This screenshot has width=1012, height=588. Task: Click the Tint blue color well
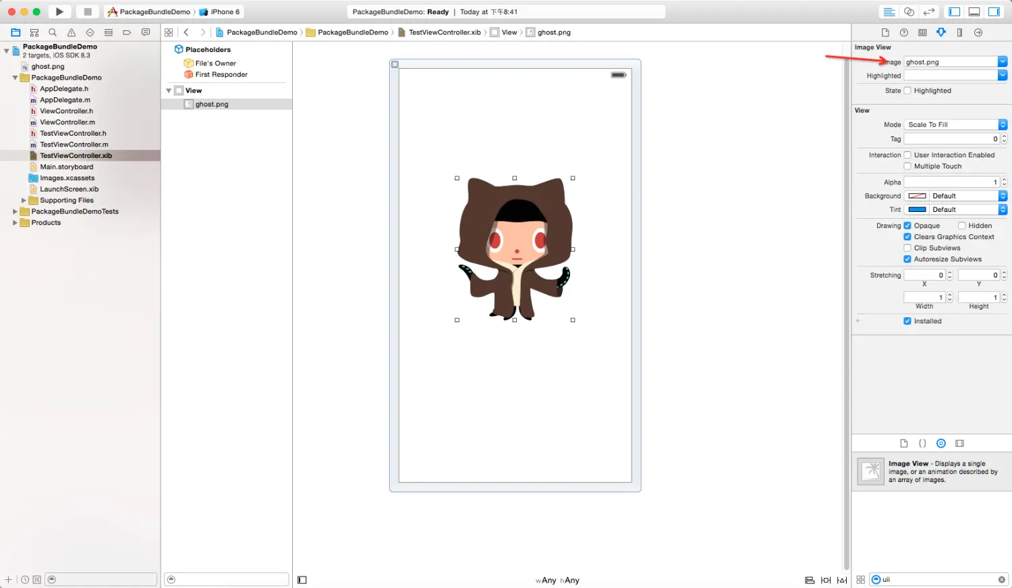pos(917,209)
